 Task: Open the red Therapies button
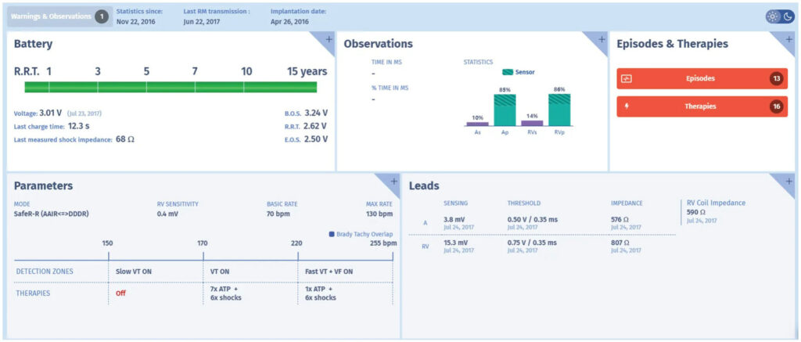tap(702, 106)
